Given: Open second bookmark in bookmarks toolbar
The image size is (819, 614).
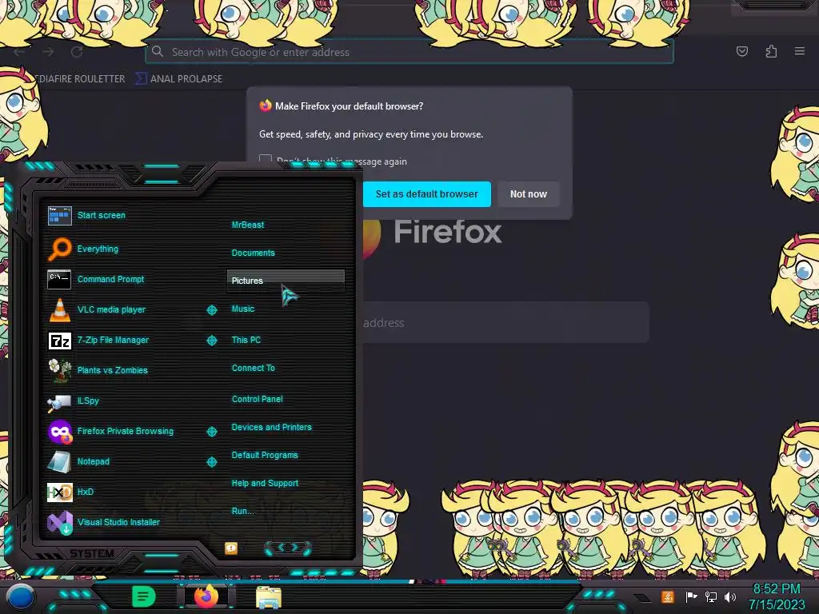Looking at the screenshot, I should [179, 79].
